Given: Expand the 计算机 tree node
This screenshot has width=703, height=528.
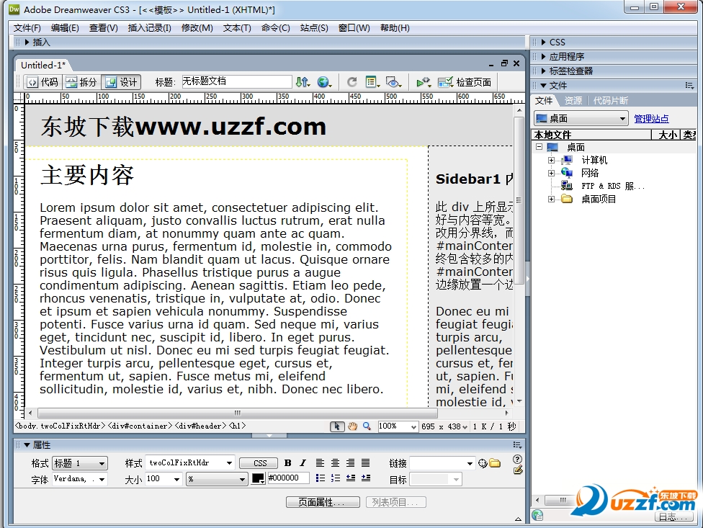Looking at the screenshot, I should [551, 160].
